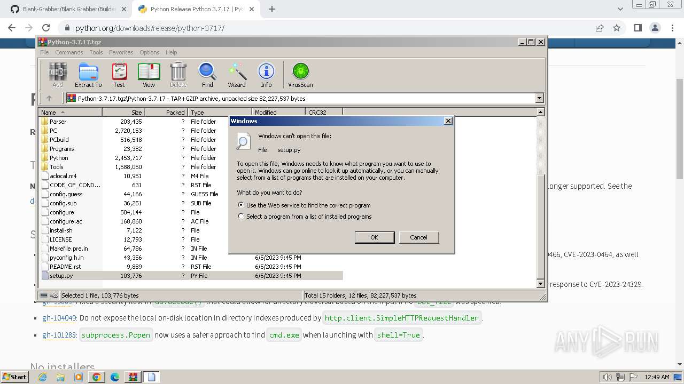This screenshot has height=384, width=684.
Task: Sort file list by Type column
Action: (x=220, y=112)
